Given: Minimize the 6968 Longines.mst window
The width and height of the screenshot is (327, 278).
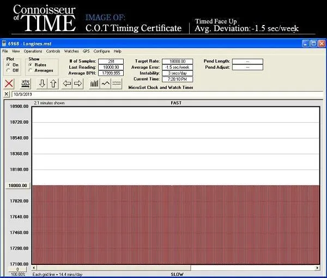Looking at the screenshot, I should [306, 44].
